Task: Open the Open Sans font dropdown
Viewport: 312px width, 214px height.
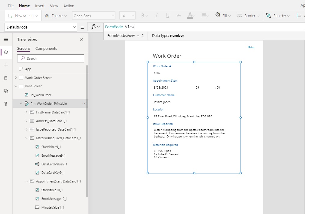Action: point(93,15)
